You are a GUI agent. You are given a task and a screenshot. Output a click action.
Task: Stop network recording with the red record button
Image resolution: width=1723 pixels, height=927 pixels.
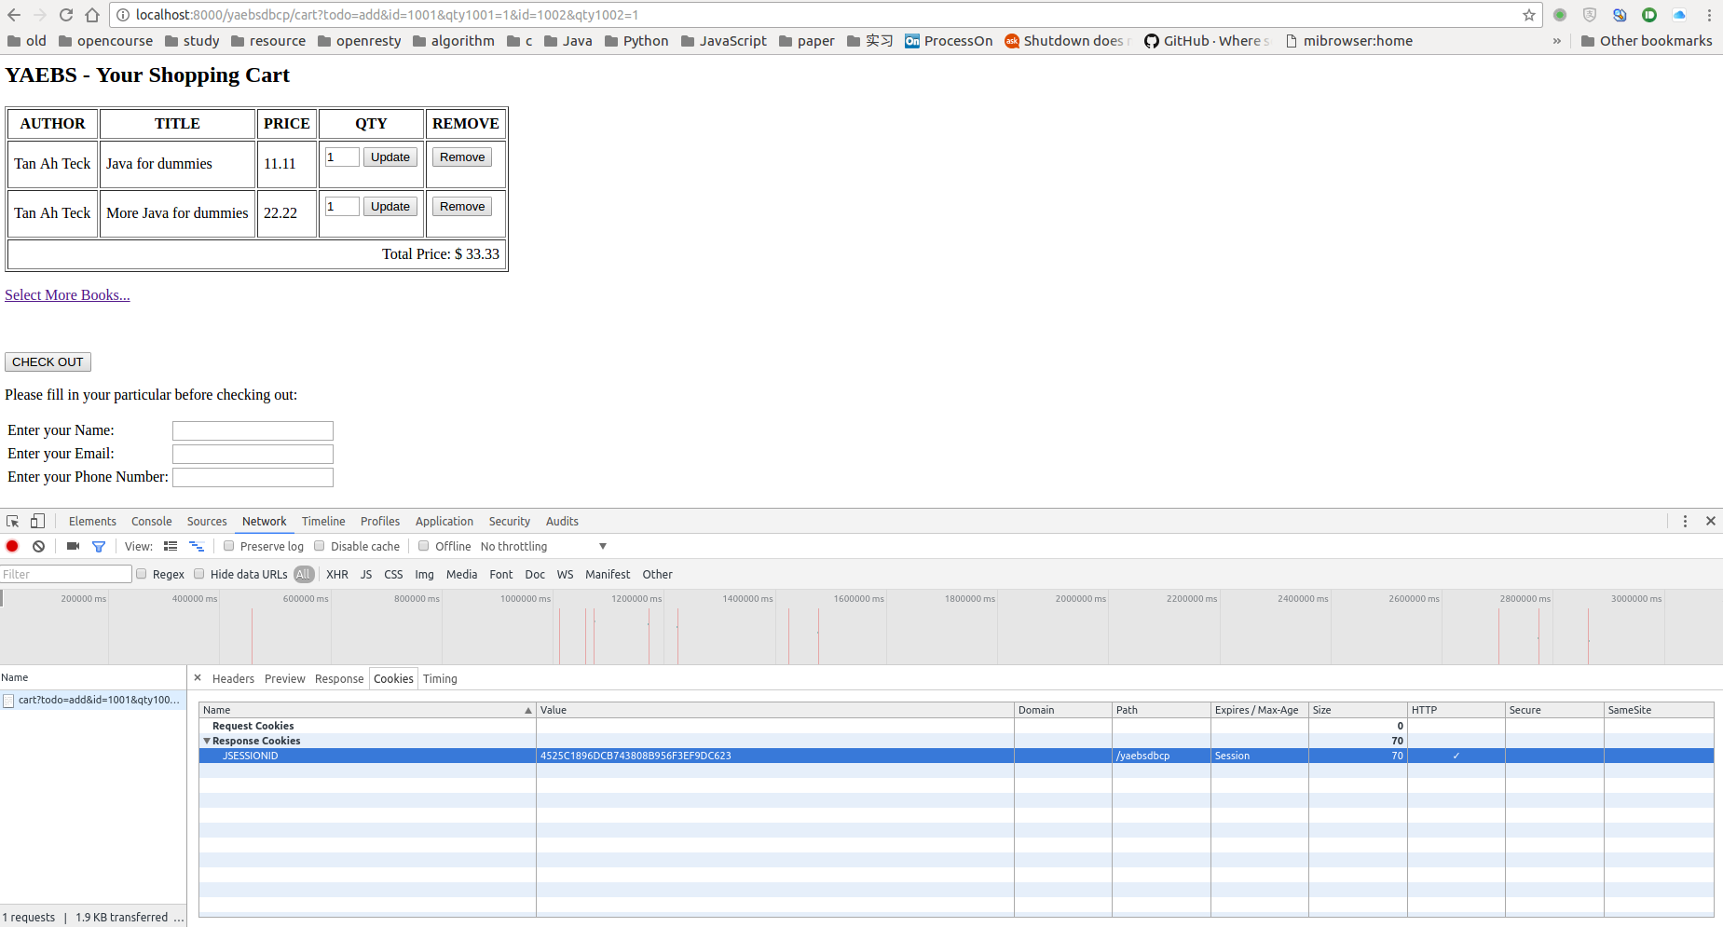pyautogui.click(x=12, y=546)
